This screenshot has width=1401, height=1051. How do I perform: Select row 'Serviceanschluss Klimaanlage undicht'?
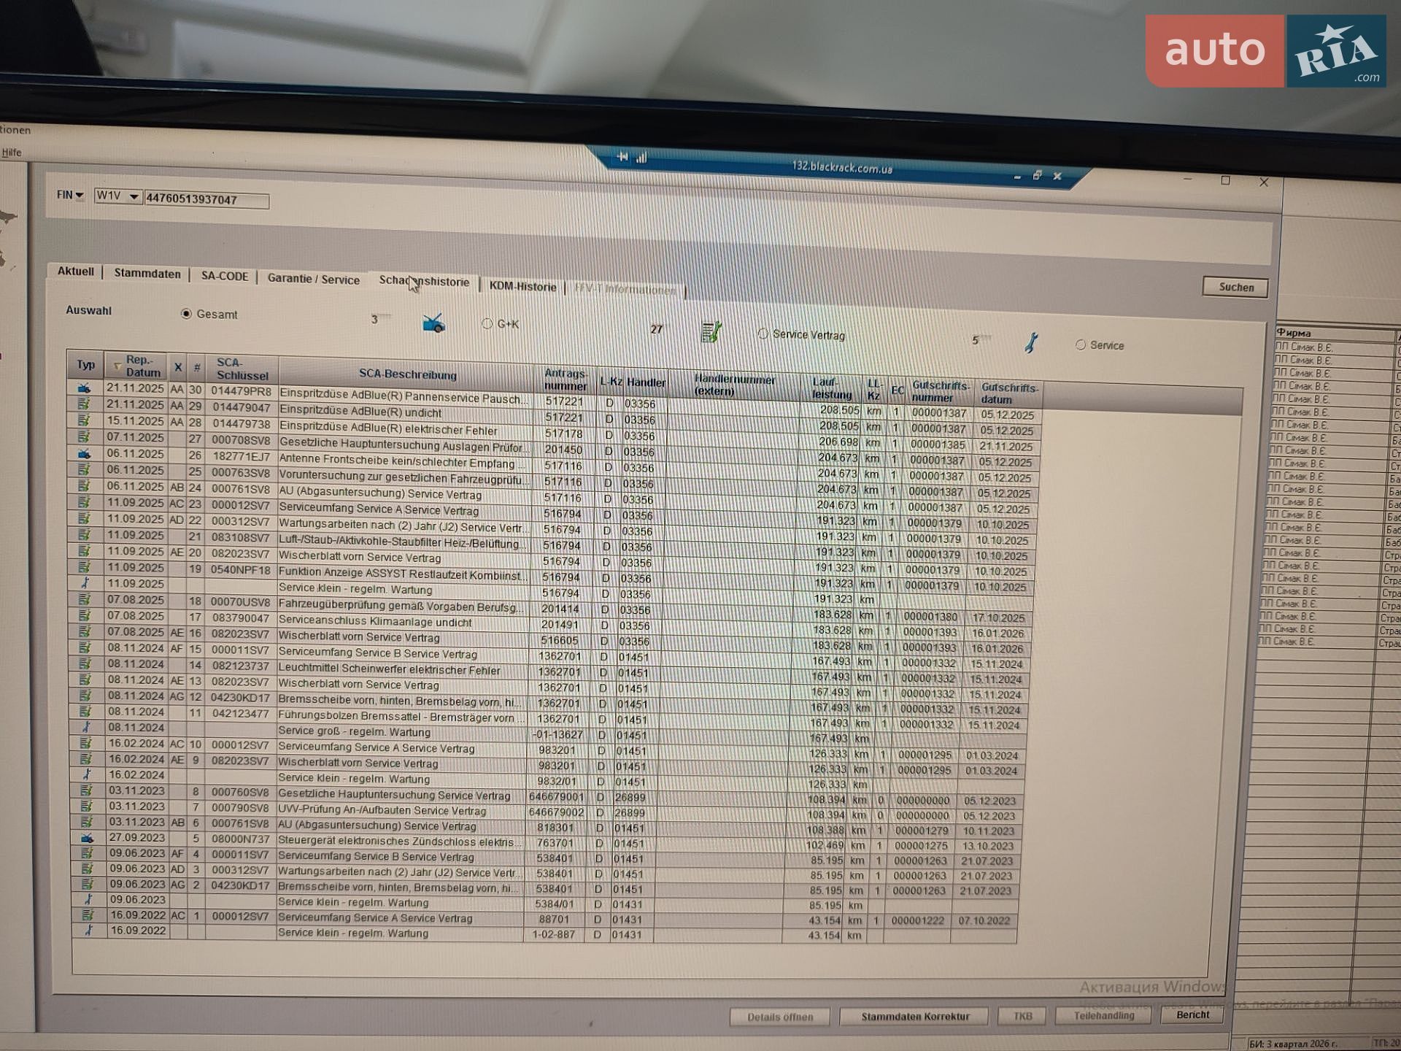coord(551,623)
